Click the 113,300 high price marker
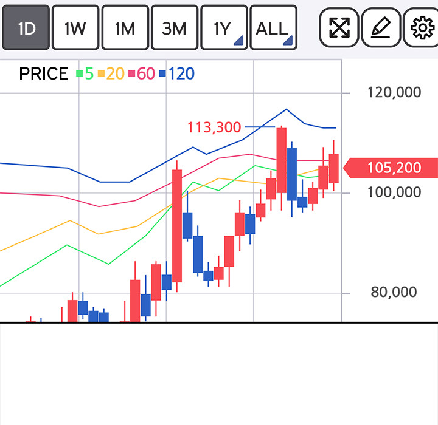 [x=214, y=127]
